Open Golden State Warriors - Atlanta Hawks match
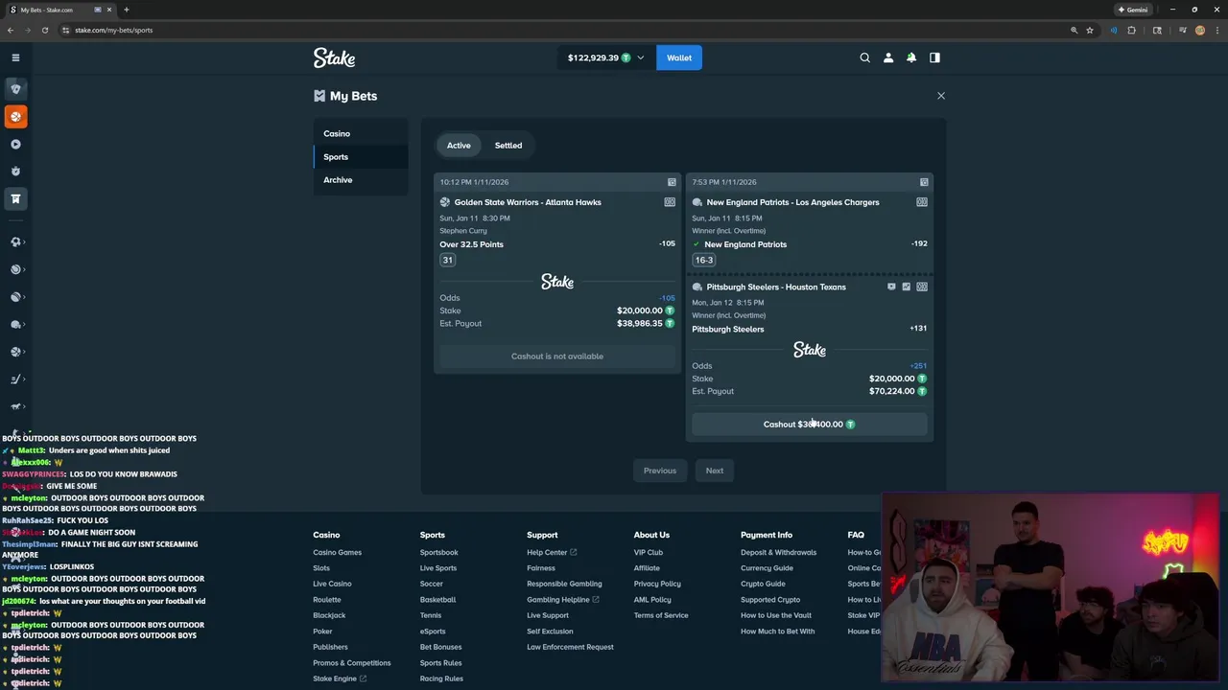The image size is (1228, 690). 528,202
